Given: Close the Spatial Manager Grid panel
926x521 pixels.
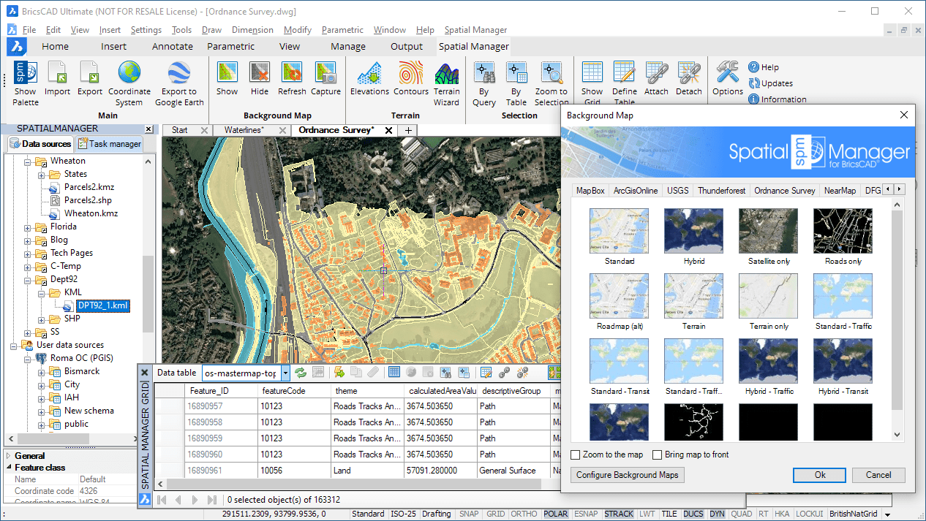Looking at the screenshot, I should coord(144,372).
